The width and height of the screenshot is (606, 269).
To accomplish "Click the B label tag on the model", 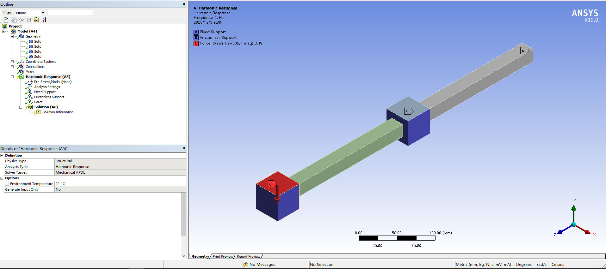I will point(409,111).
